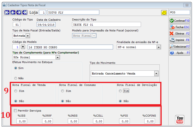Go to next record arrow

tap(19, 13)
